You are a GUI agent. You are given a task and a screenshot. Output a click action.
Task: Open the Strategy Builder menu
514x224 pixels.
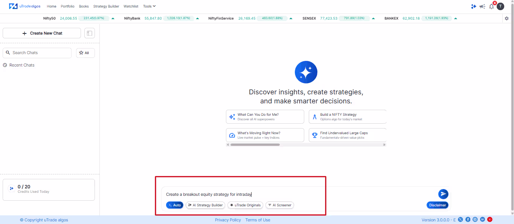pos(106,6)
